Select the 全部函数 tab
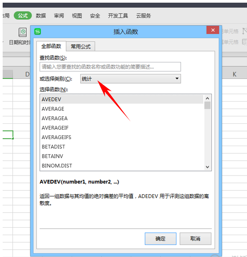Image resolution: width=247 pixels, height=257 pixels. pos(51,46)
